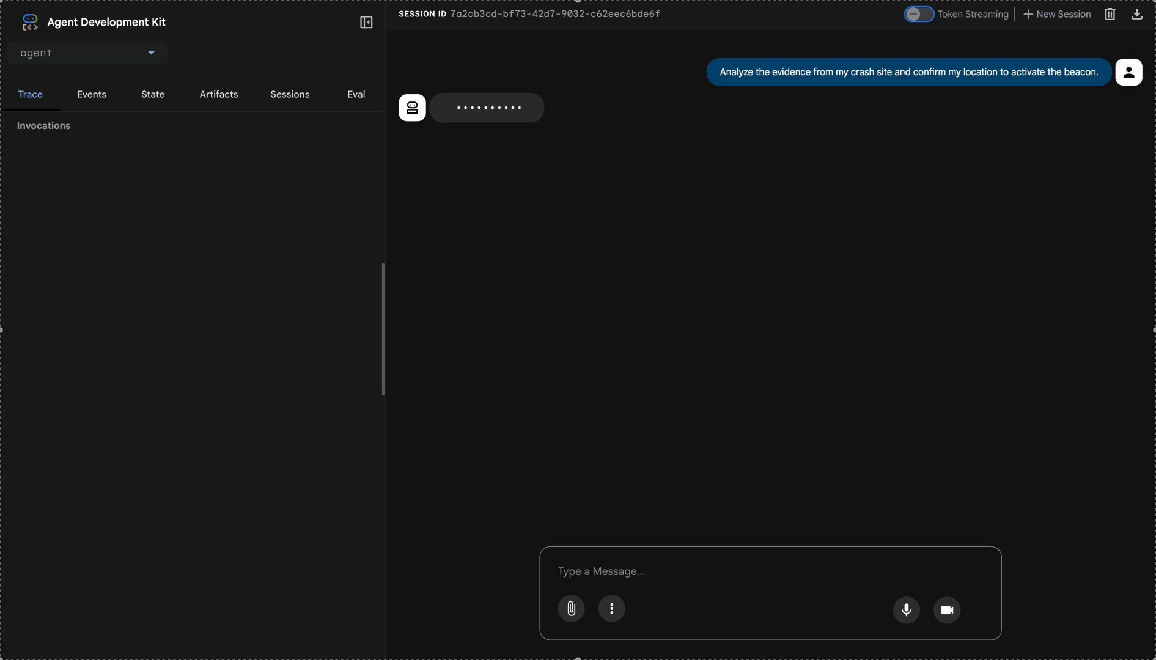Enable Token Streaming

(919, 14)
